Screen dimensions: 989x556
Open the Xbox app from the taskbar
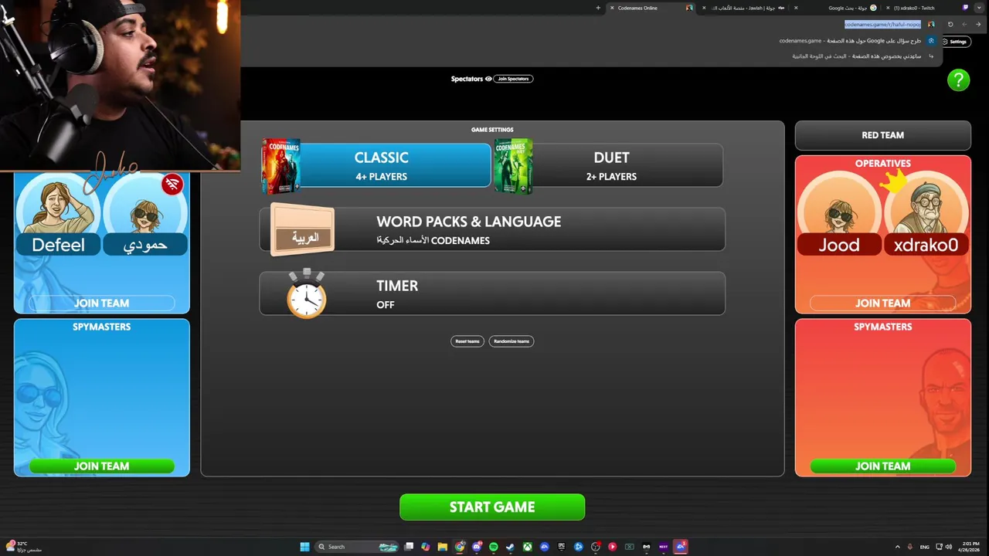coord(528,547)
